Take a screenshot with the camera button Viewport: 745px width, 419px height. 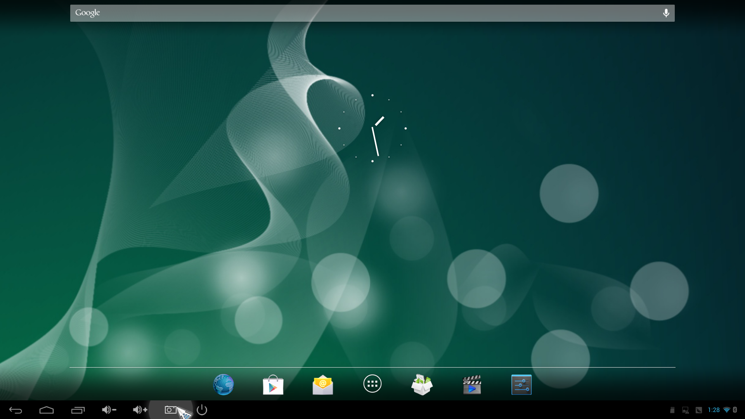tap(171, 410)
